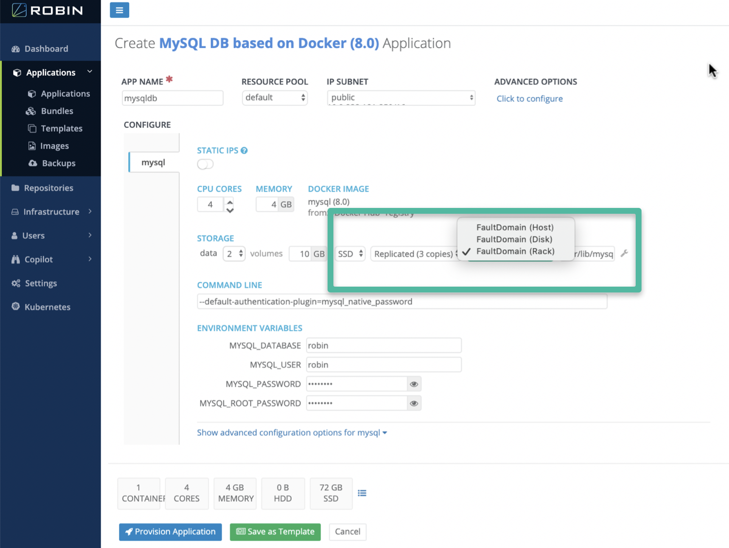Image resolution: width=729 pixels, height=548 pixels.
Task: Collapse the Applications sidebar section
Action: point(90,72)
